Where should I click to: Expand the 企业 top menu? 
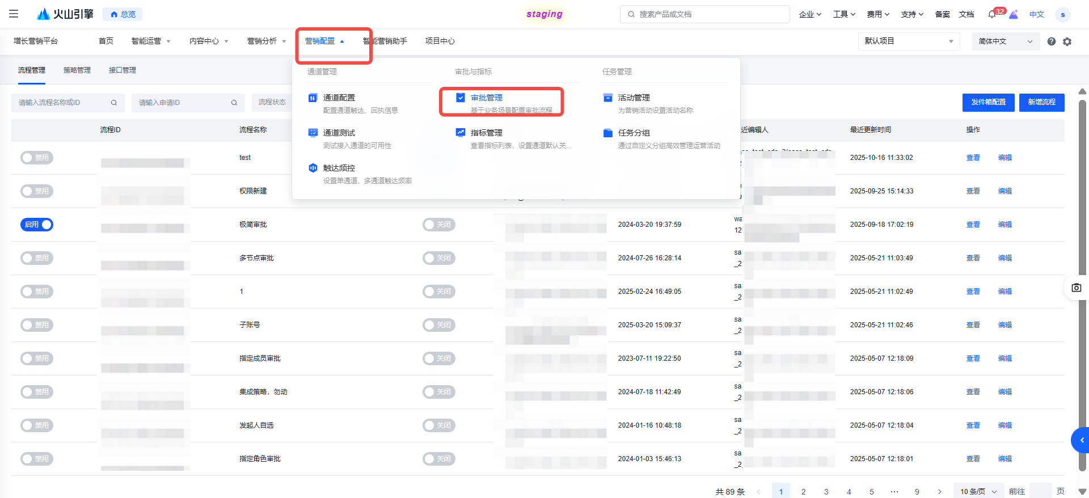coord(810,14)
